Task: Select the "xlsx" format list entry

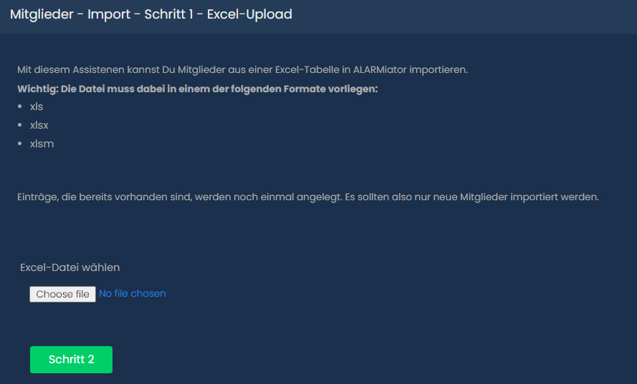Action: (x=39, y=125)
